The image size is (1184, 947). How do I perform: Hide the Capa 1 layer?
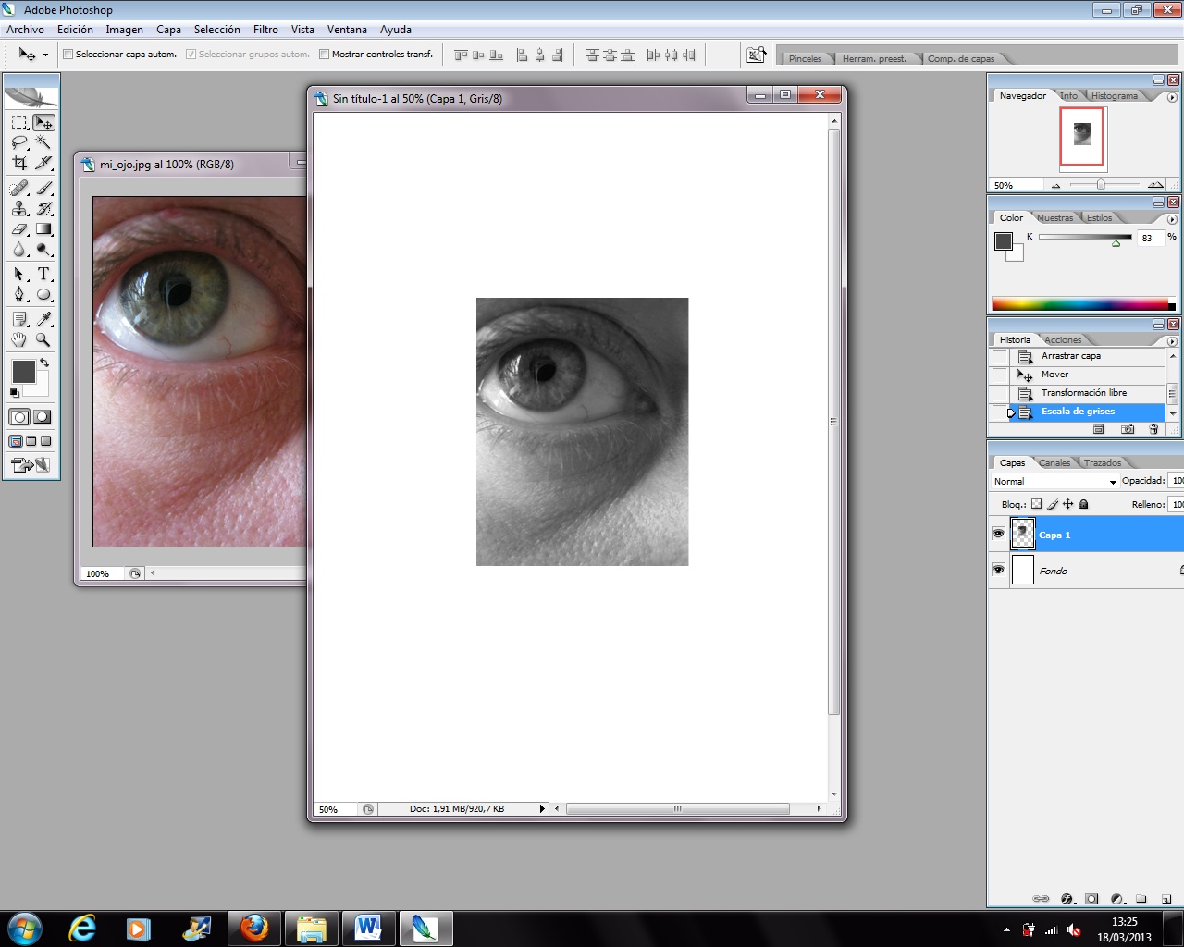[998, 535]
